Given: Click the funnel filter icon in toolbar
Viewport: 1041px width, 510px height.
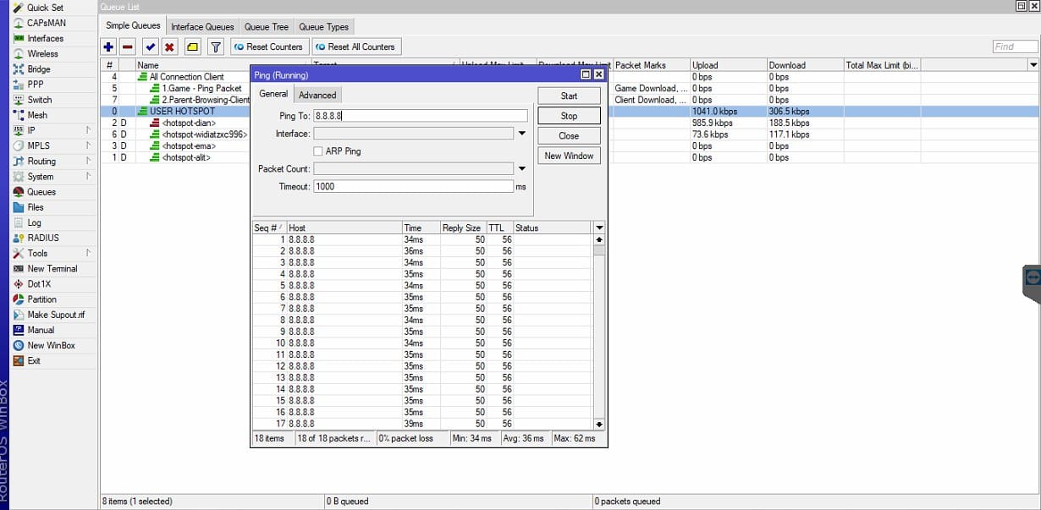Looking at the screenshot, I should [216, 47].
